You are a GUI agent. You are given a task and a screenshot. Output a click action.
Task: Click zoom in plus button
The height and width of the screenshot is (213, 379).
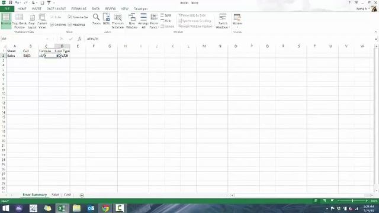click(x=367, y=201)
